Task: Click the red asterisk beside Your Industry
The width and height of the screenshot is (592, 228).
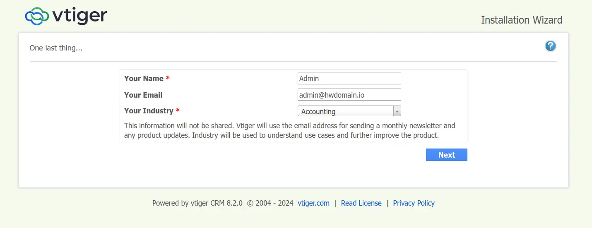Action: tap(178, 110)
